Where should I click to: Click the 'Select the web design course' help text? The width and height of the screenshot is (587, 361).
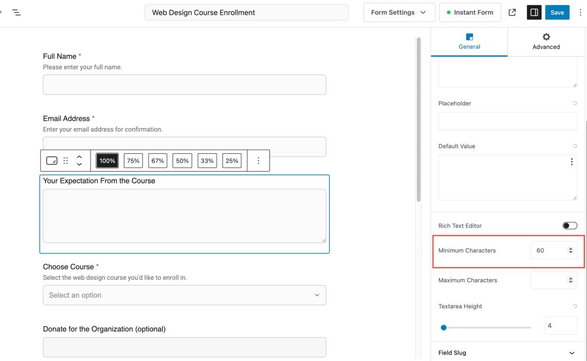coord(115,277)
